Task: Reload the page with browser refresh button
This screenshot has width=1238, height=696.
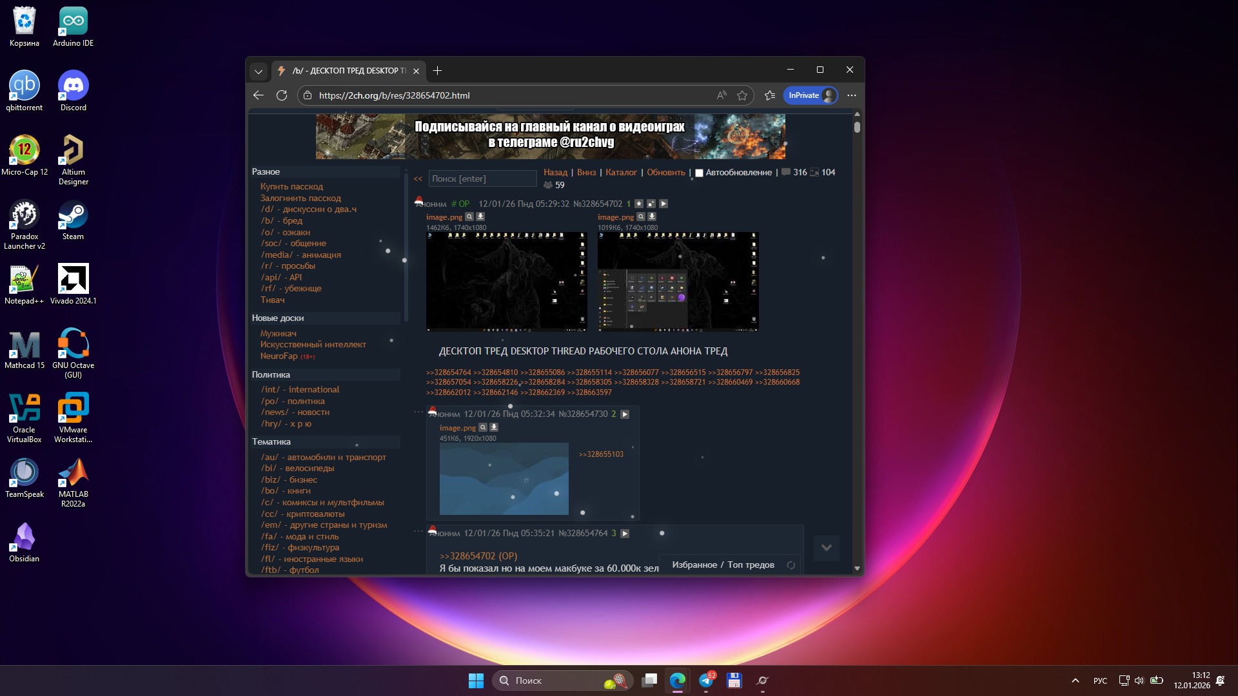Action: coord(282,95)
